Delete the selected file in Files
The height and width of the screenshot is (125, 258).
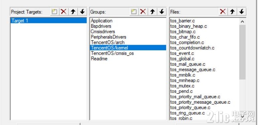click(223, 12)
